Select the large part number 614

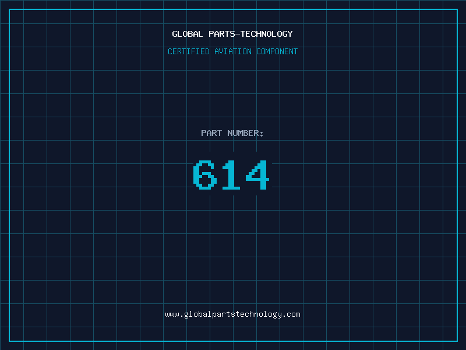tap(231, 175)
